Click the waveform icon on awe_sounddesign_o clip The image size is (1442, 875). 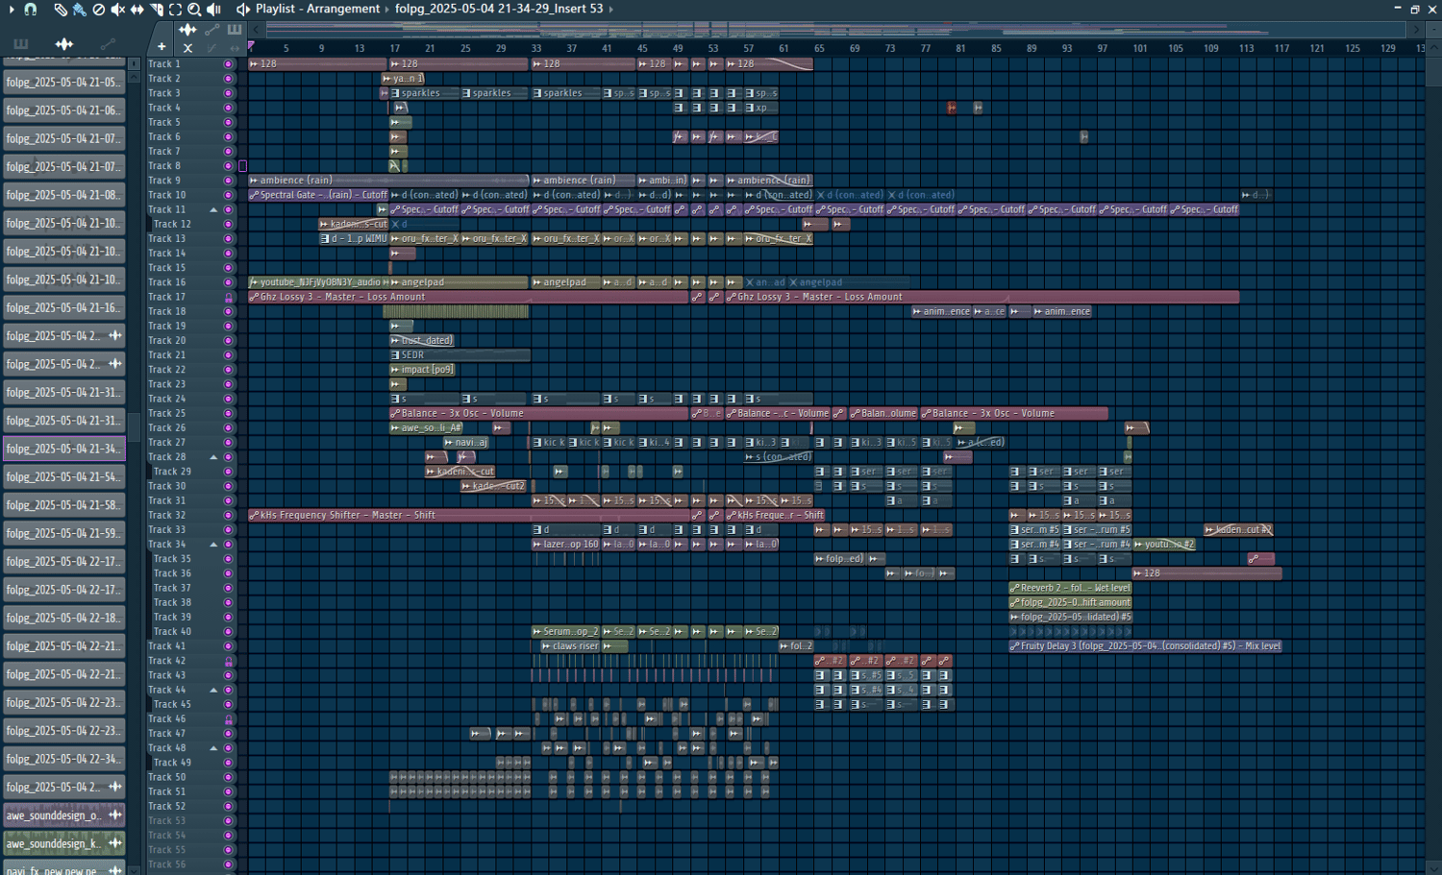(x=115, y=815)
